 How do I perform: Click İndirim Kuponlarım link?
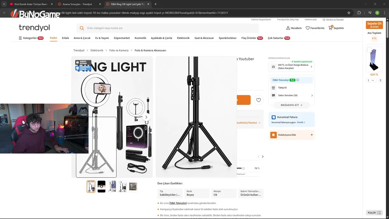point(261,19)
